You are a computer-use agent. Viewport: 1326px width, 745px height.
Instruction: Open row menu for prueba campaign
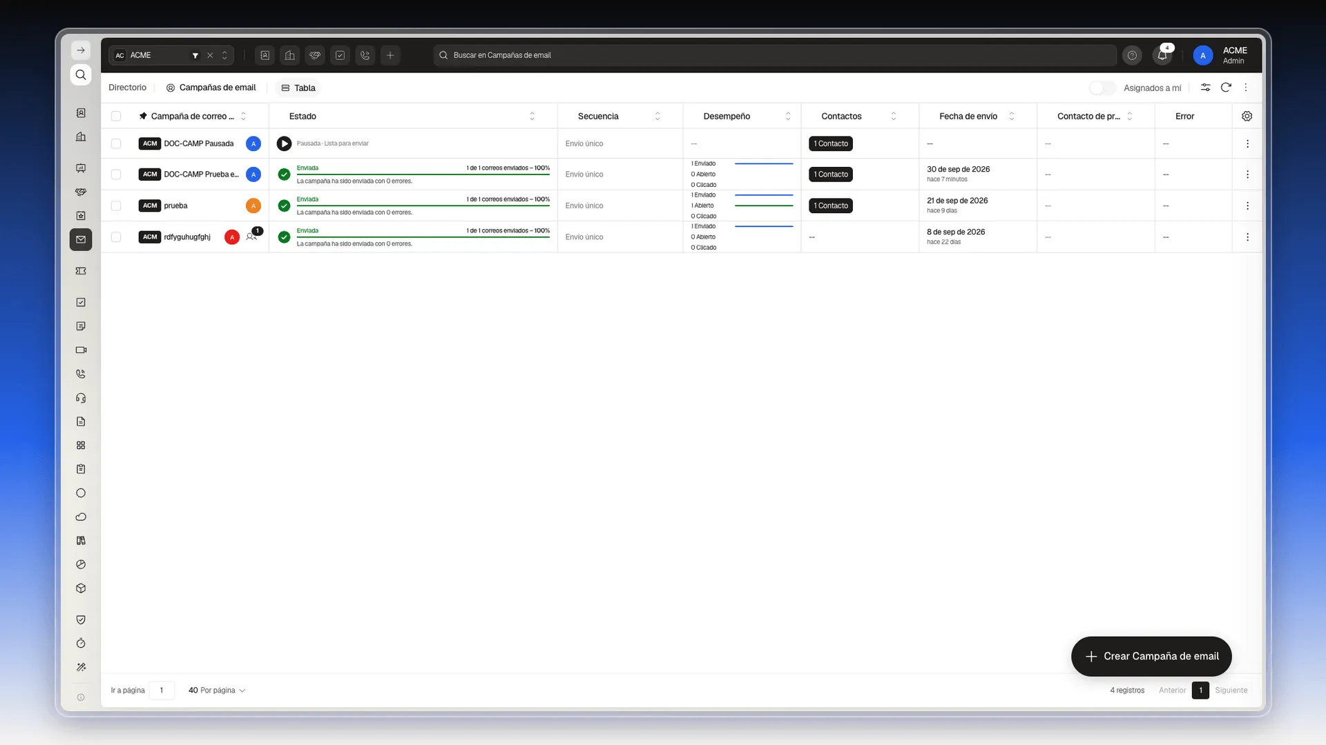[x=1247, y=206]
